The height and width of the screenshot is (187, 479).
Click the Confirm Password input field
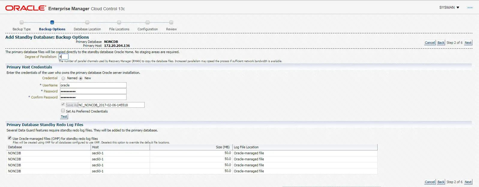pos(93,97)
